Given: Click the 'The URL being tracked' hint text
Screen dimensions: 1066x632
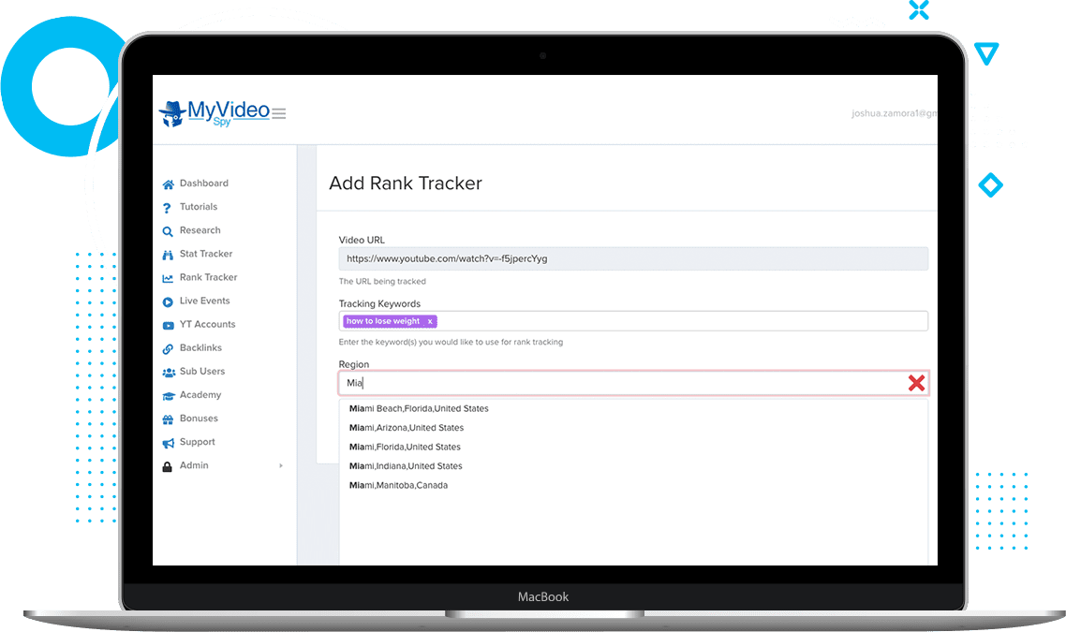Looking at the screenshot, I should pos(382,281).
